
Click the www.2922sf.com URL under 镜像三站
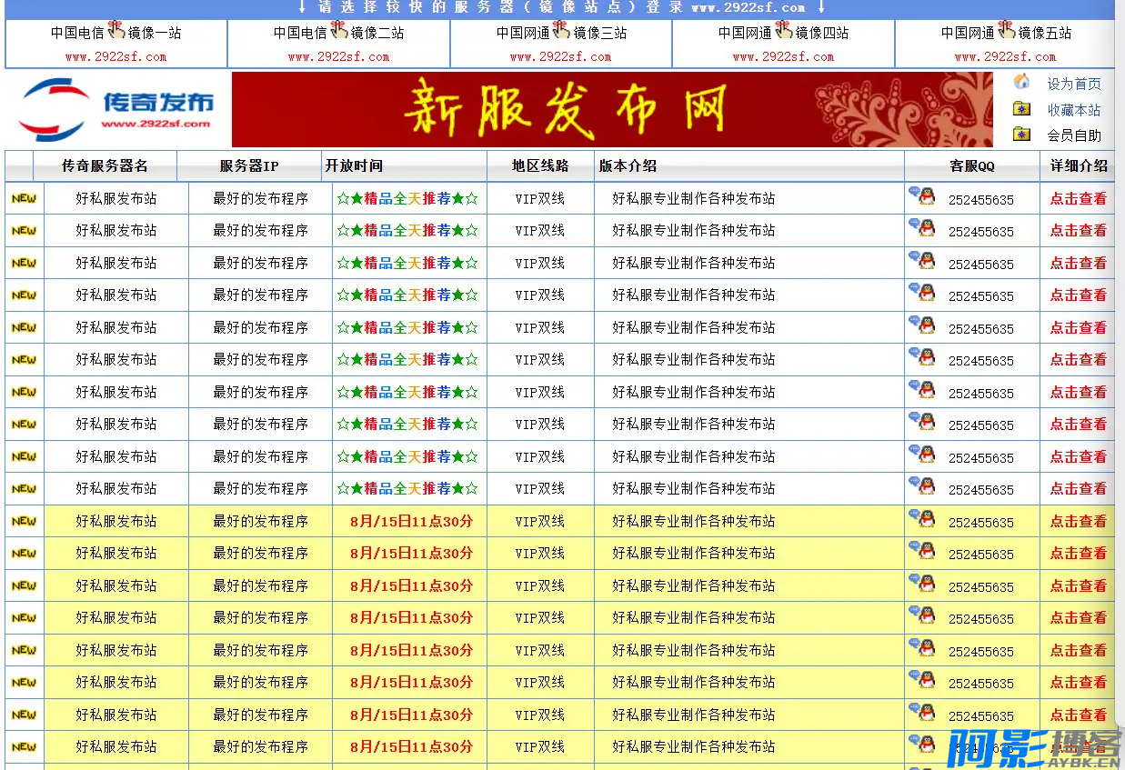561,56
